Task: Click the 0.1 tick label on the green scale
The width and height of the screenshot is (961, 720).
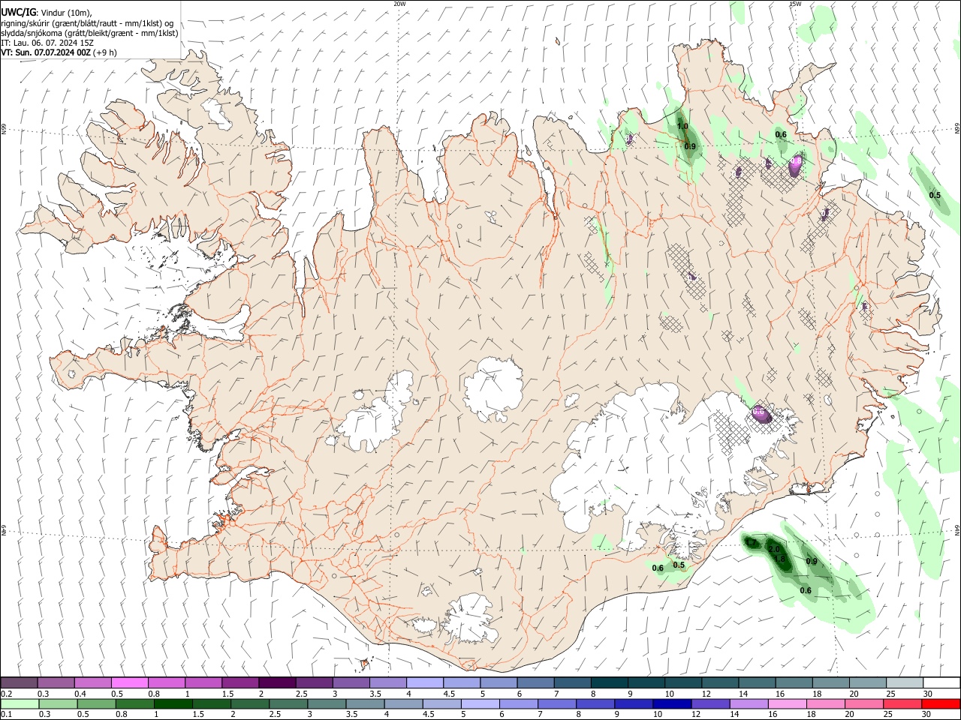Action: (6, 715)
